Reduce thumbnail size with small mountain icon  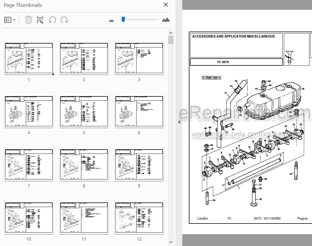111,20
